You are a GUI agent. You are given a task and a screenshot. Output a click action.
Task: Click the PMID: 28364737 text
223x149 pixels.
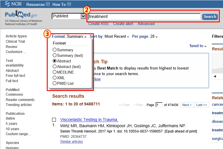73,137
